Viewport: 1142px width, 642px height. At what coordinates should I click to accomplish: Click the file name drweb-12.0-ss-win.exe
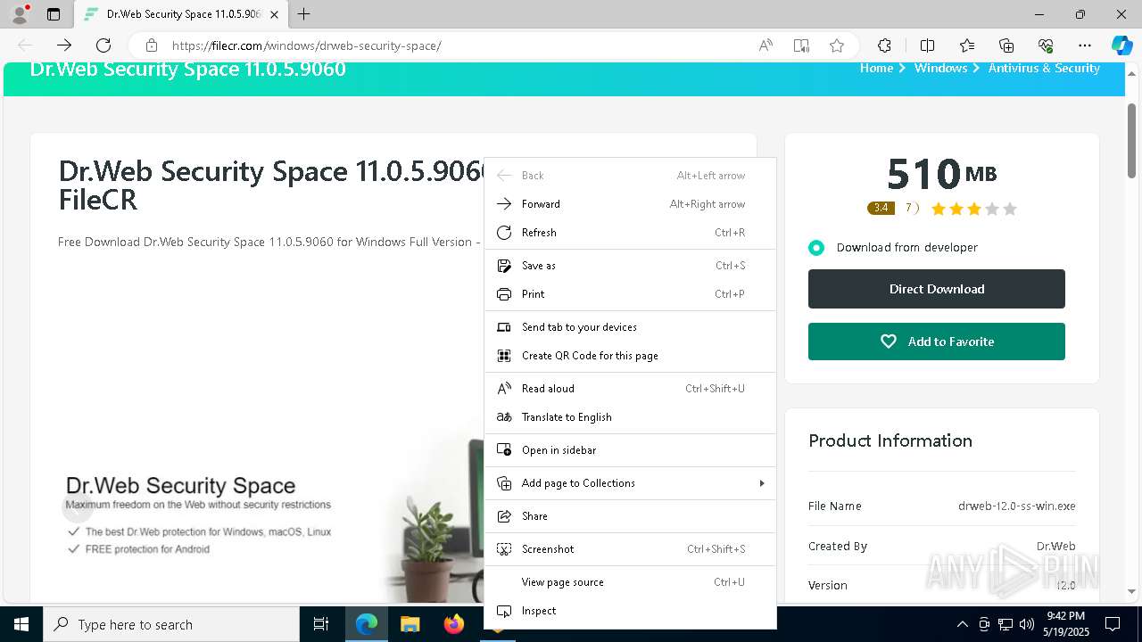coord(1016,506)
